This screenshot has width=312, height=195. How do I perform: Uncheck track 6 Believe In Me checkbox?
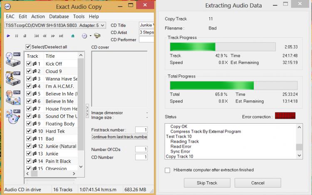pyautogui.click(x=29, y=101)
